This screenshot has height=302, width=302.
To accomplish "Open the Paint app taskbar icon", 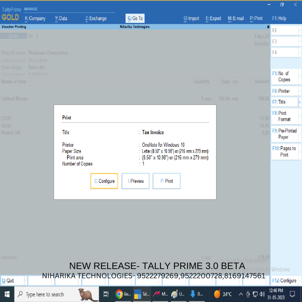I will point(178,294).
